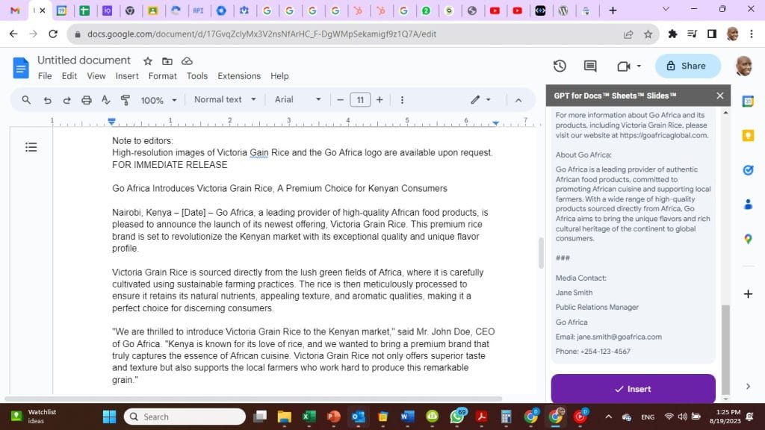Open the Arial font dropdown

point(297,100)
